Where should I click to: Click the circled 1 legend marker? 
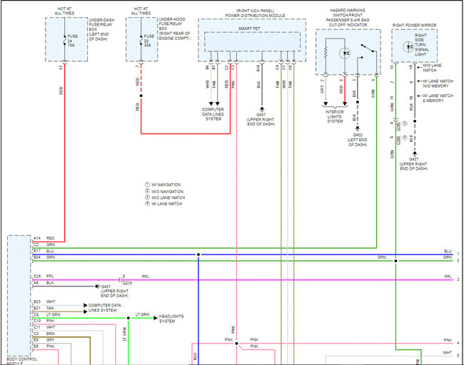[147, 185]
